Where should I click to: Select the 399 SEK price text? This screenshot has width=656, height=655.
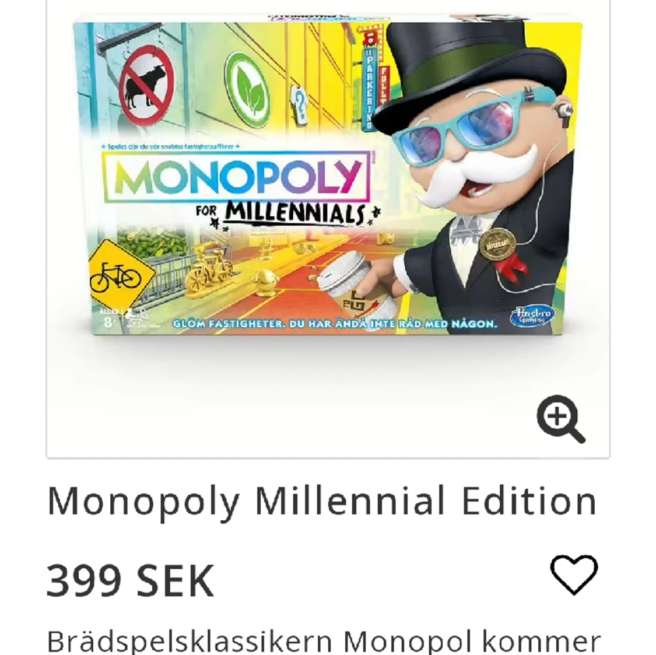131,580
